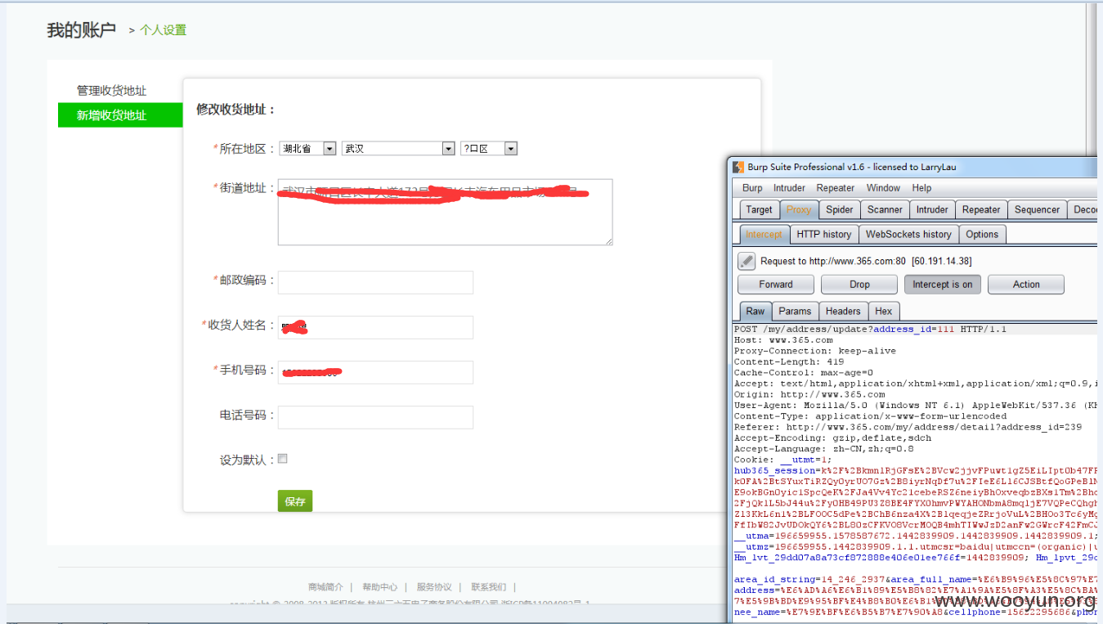Click the 电话号码 input field
The width and height of the screenshot is (1103, 624).
375,417
